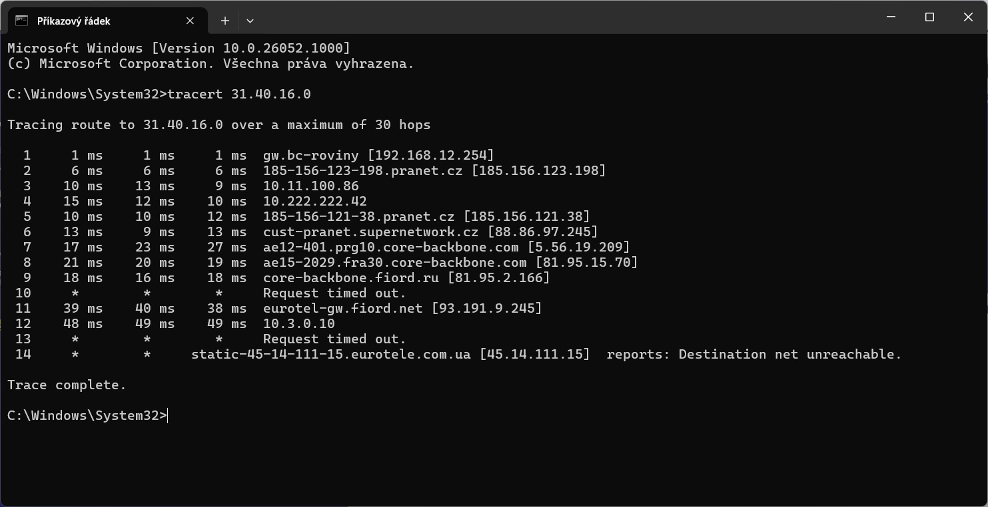Expand the new tab profile dropdown chevron
This screenshot has height=507, width=988.
click(x=250, y=21)
